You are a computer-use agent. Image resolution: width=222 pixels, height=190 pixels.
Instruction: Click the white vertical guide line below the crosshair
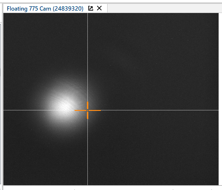pos(87,152)
